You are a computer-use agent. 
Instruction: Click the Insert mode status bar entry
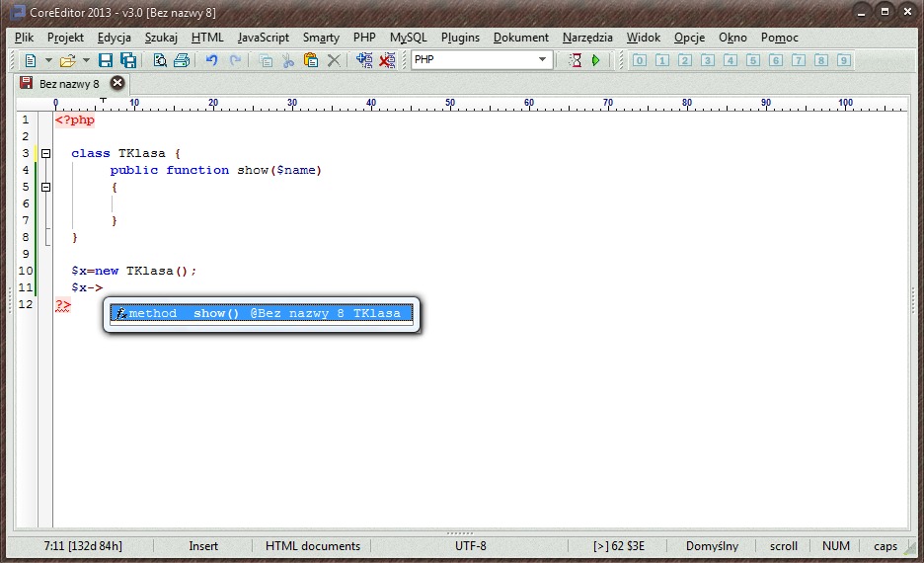coord(203,546)
